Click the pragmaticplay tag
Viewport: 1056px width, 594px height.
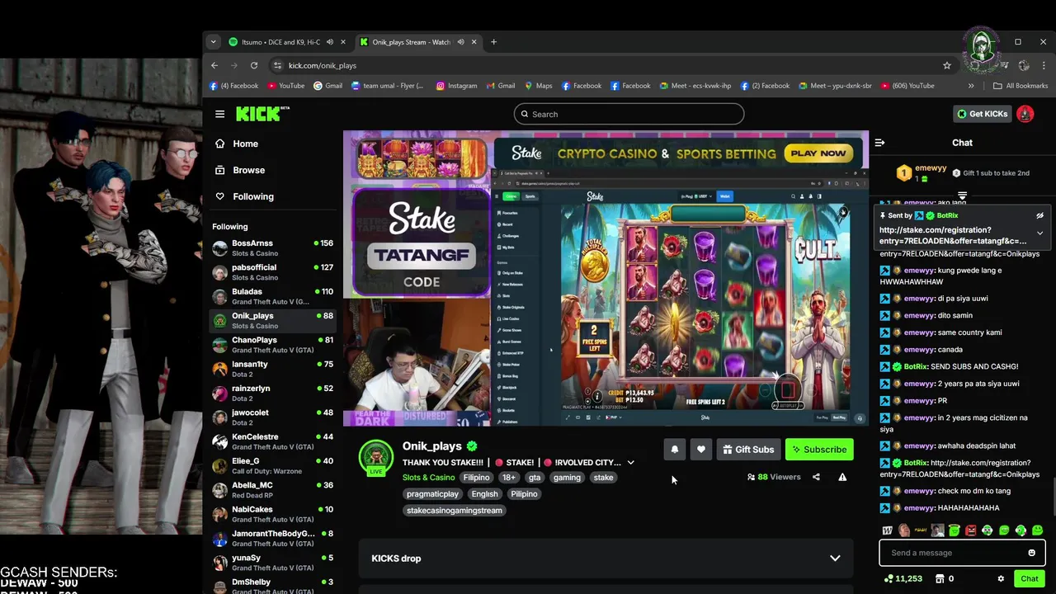point(432,494)
